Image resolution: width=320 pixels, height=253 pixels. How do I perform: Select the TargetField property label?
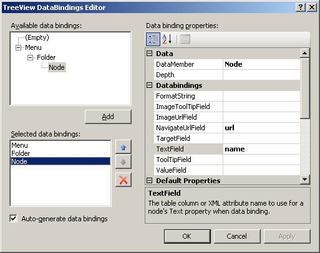pyautogui.click(x=188, y=138)
